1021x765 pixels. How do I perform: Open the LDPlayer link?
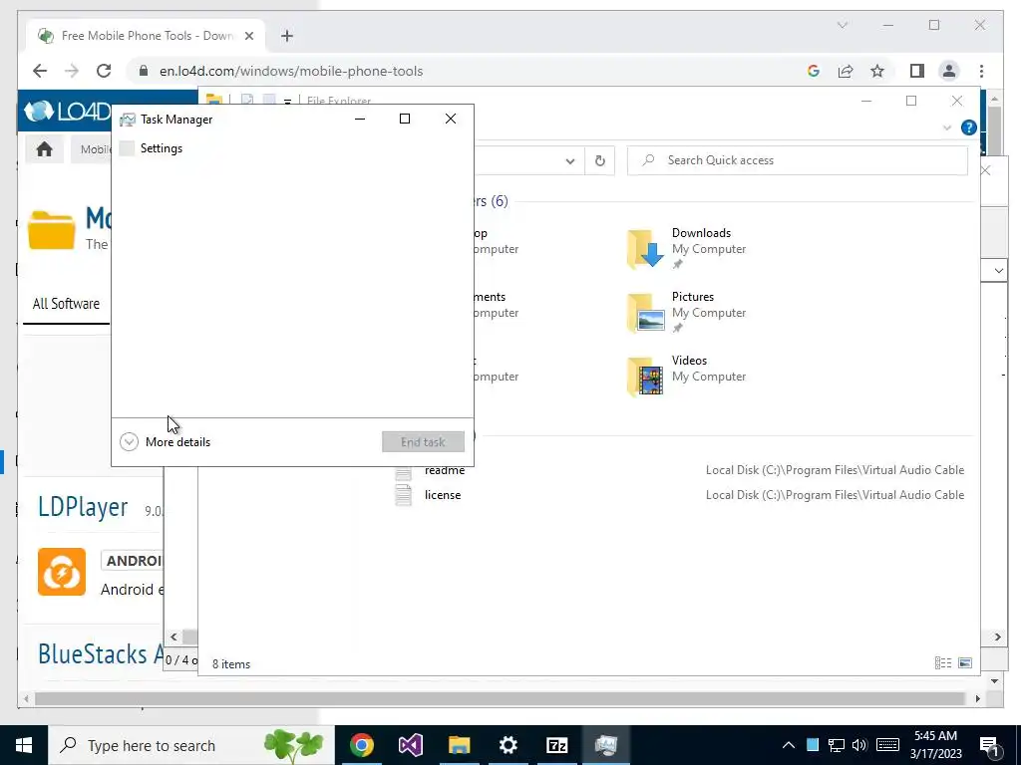83,507
